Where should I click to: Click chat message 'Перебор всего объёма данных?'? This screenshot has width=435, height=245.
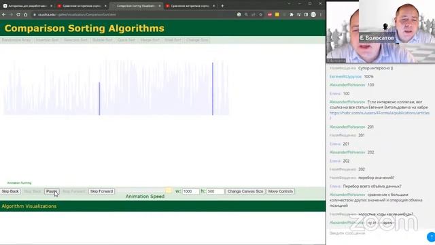pyautogui.click(x=372, y=186)
